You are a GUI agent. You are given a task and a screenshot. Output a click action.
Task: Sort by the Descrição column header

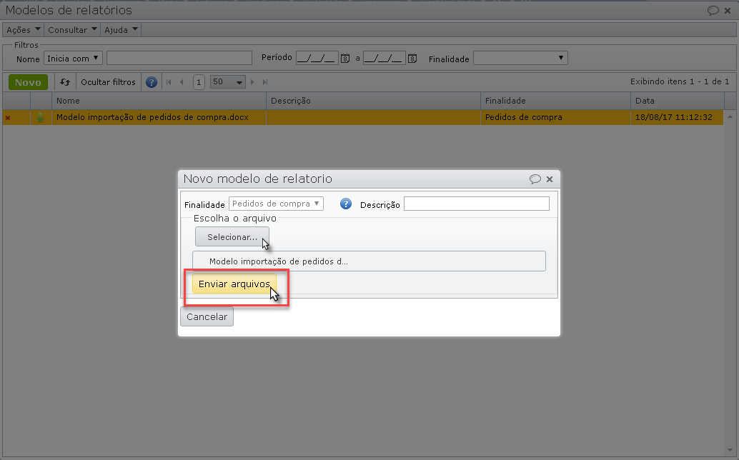[x=373, y=101]
